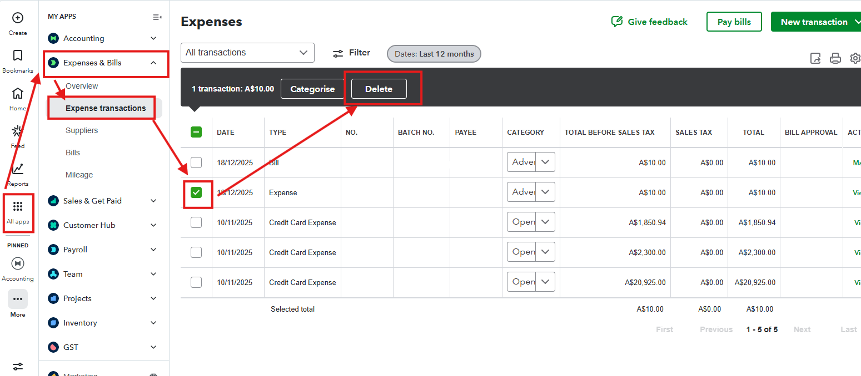
Task: Check the A$2,300.00 Credit Card Expense checkbox
Action: click(x=196, y=252)
